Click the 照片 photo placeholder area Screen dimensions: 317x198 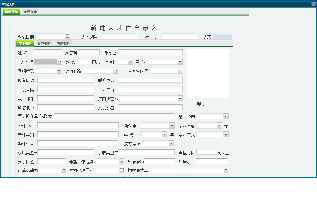tap(208, 73)
